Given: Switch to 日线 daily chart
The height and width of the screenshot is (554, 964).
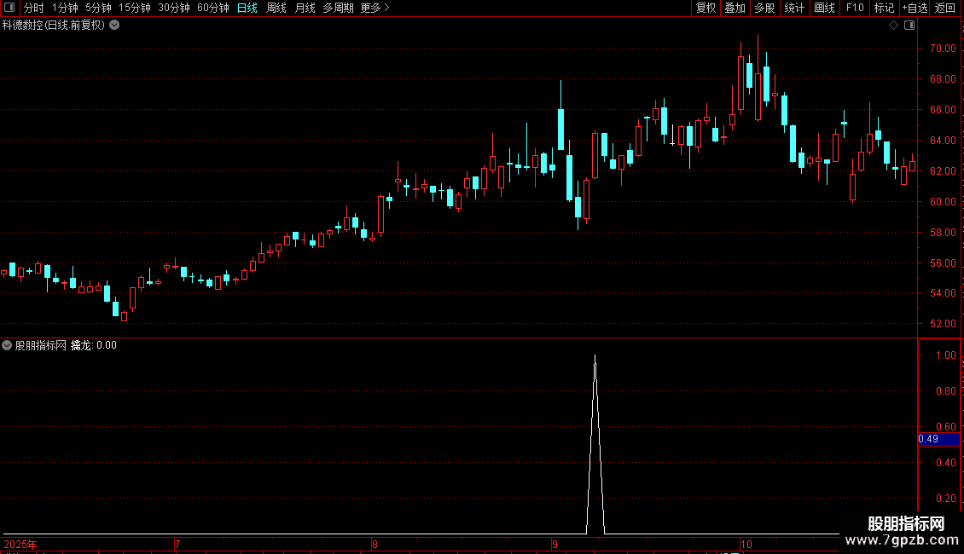Looking at the screenshot, I should click(247, 8).
